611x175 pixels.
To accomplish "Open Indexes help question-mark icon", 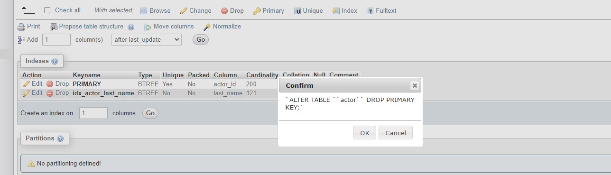I will click(x=55, y=61).
